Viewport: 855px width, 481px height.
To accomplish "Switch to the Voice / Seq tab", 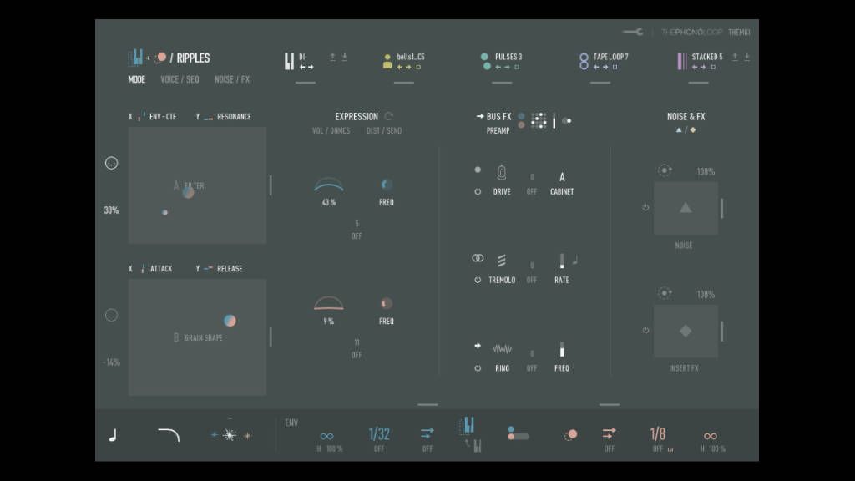I will pos(180,80).
